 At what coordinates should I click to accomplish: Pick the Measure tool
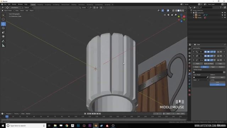[x=3, y=46]
